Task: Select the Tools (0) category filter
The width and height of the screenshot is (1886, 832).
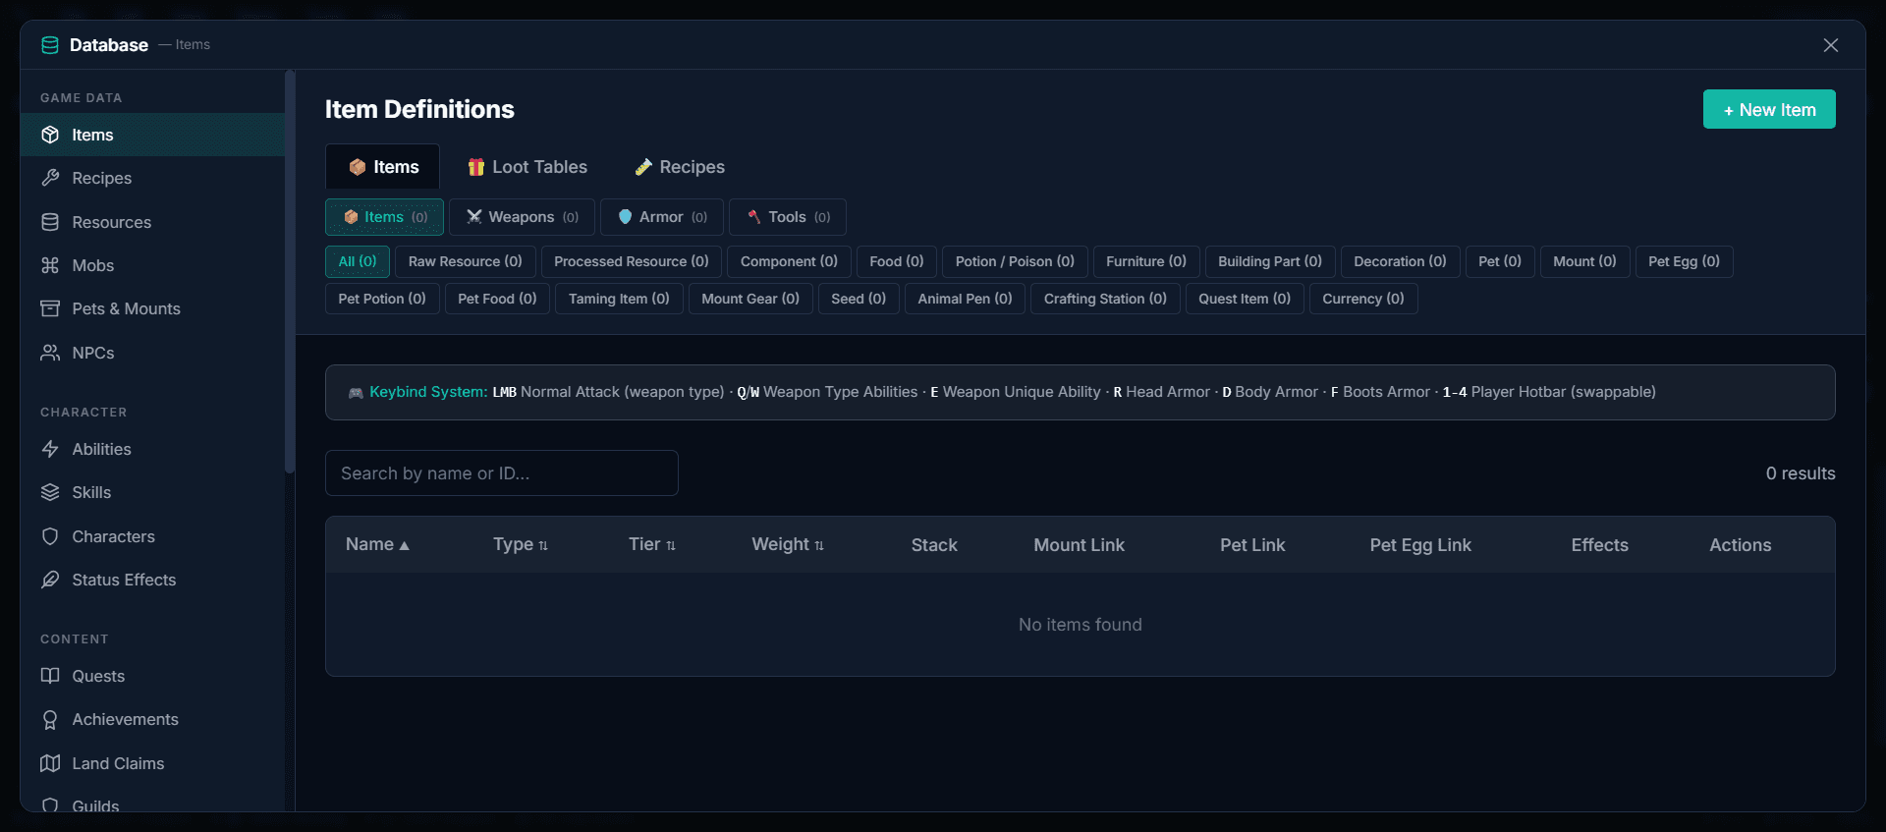Action: click(788, 217)
